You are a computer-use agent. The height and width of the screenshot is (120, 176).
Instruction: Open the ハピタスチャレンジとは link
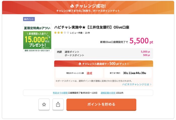(x=136, y=84)
